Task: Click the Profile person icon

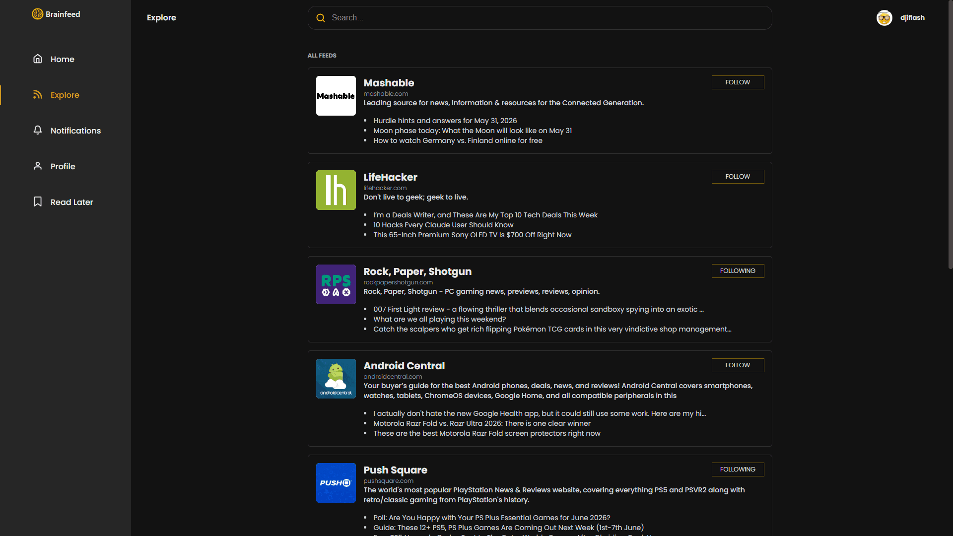Action: pos(38,166)
